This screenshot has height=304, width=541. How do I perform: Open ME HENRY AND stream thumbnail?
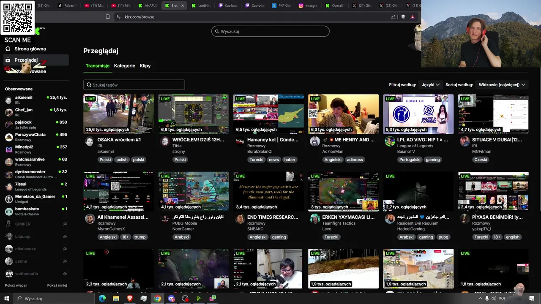tap(343, 114)
